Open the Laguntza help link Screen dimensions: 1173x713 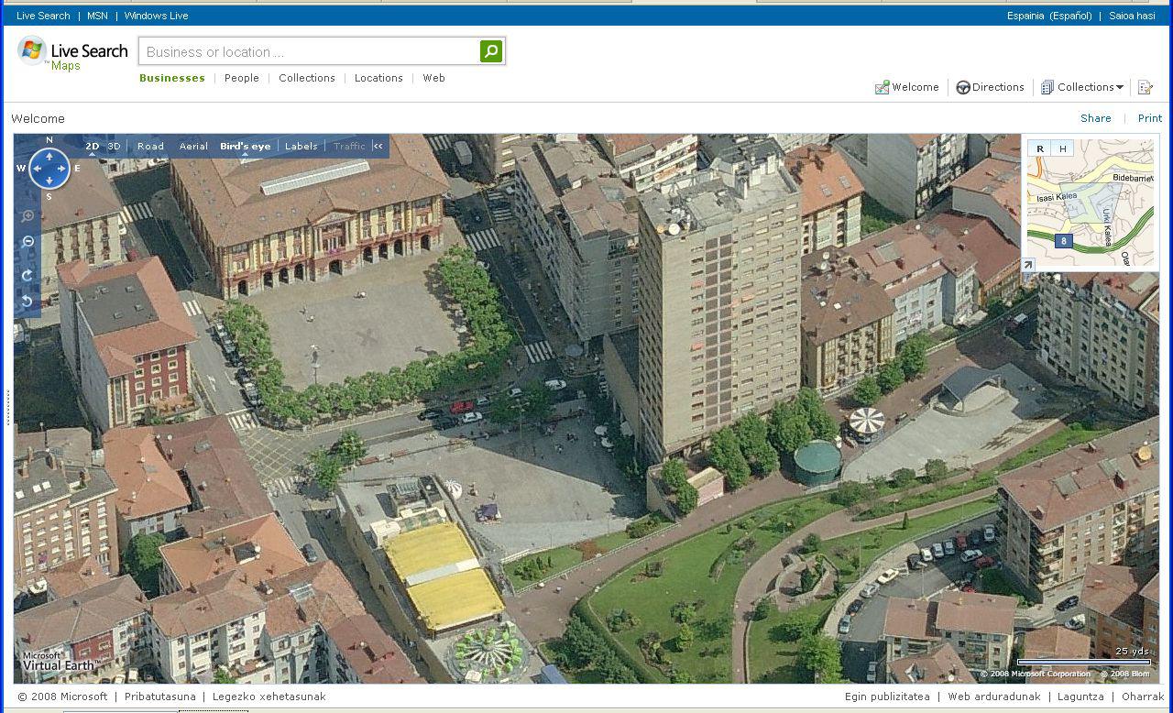pos(1080,697)
